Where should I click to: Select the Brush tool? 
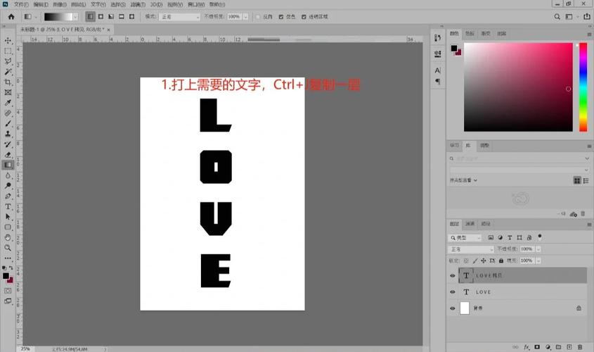coord(8,124)
